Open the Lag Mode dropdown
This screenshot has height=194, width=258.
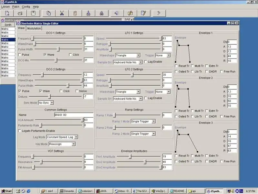click(x=62, y=137)
